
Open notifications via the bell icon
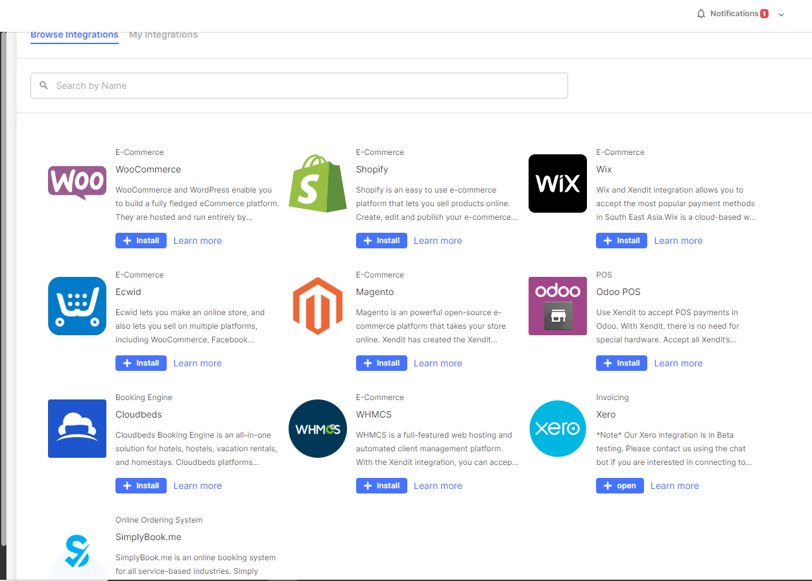(700, 14)
